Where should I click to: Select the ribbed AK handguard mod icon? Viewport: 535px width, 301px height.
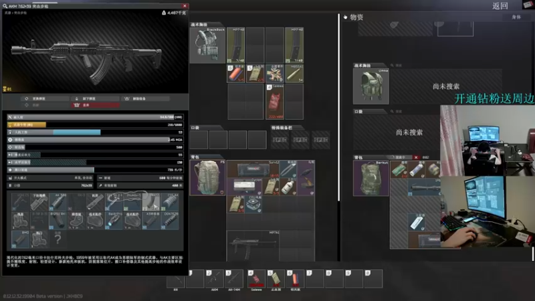(170, 201)
